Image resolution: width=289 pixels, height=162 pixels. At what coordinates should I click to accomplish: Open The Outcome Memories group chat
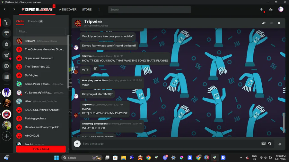40,49
